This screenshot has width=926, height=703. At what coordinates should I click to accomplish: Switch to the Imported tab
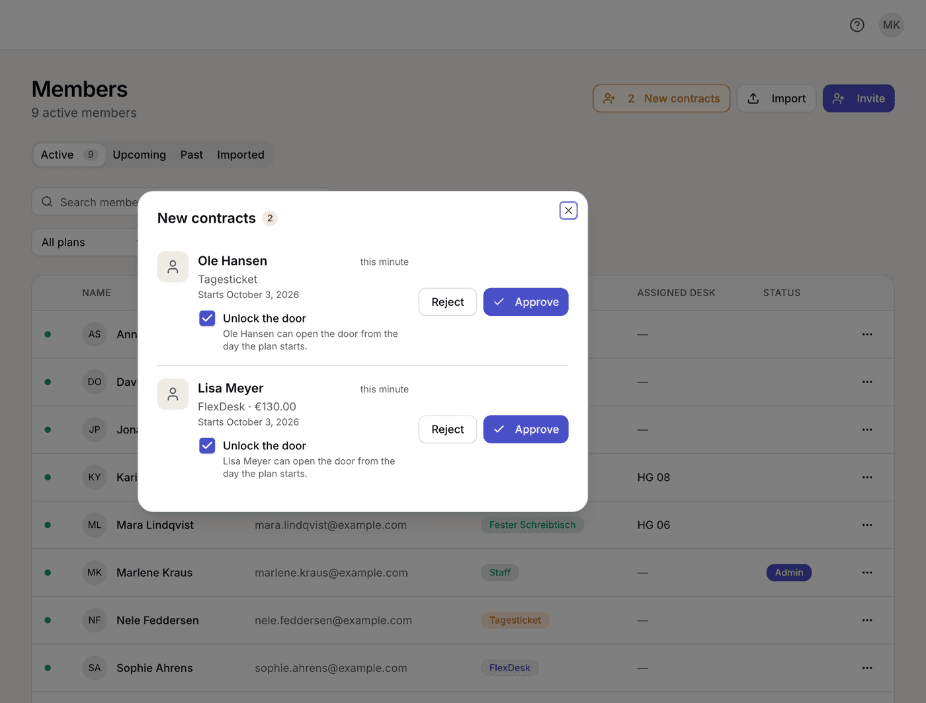click(241, 155)
